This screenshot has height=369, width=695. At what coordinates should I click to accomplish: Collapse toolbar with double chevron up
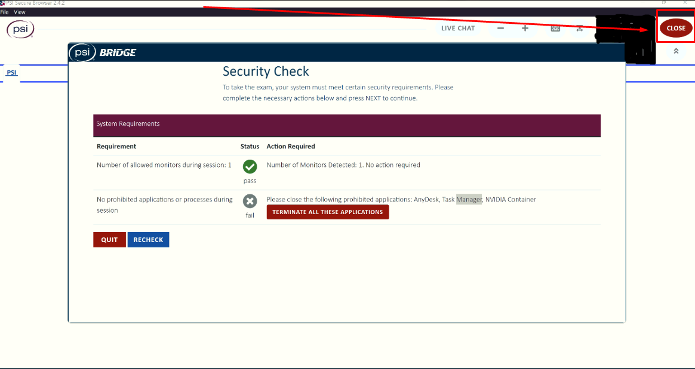(676, 51)
